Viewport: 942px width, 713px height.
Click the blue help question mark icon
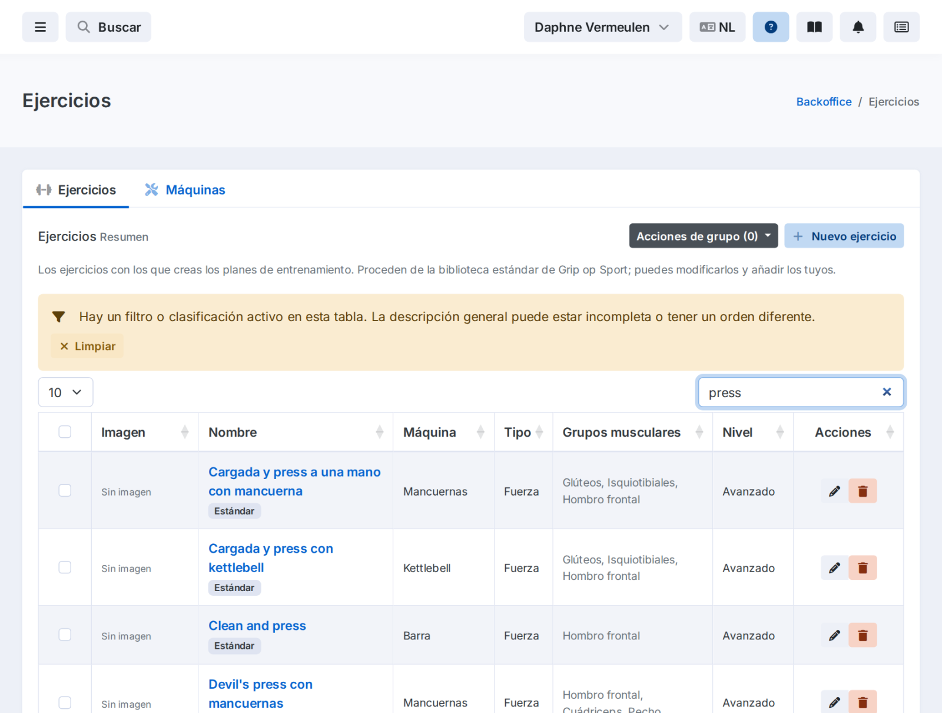[x=771, y=27]
